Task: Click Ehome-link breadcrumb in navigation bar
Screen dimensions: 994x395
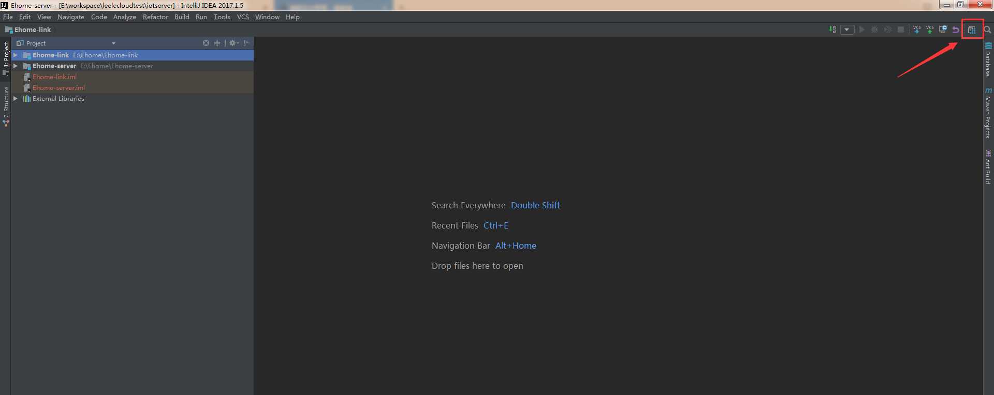Action: pos(28,29)
